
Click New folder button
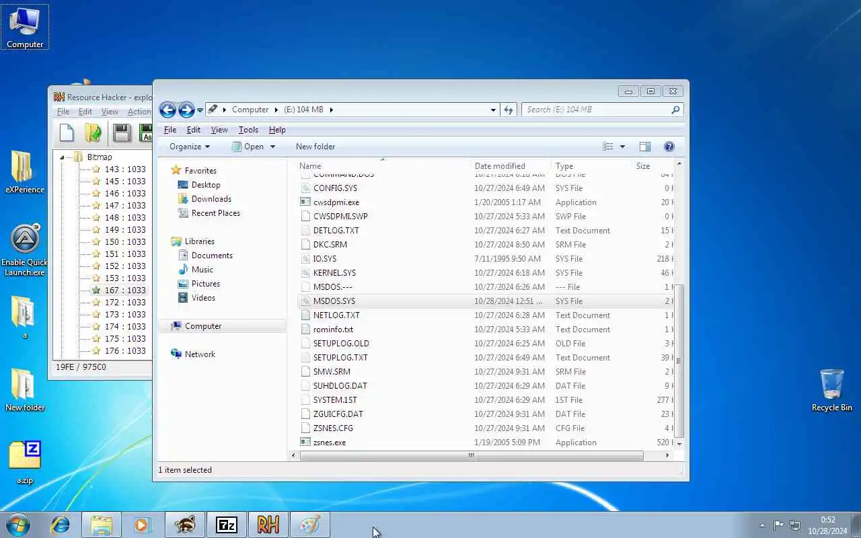315,147
